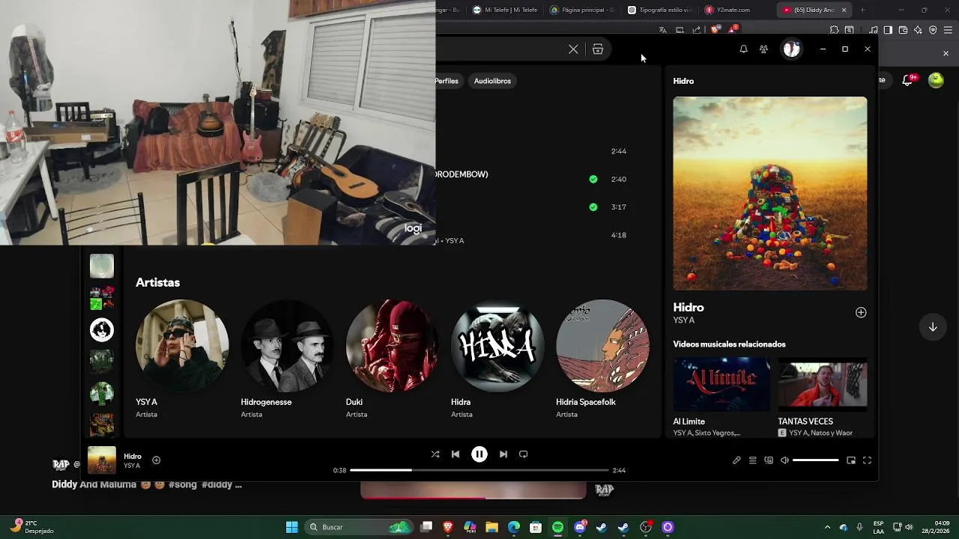Adjust the Spotify volume slider

pos(815,460)
